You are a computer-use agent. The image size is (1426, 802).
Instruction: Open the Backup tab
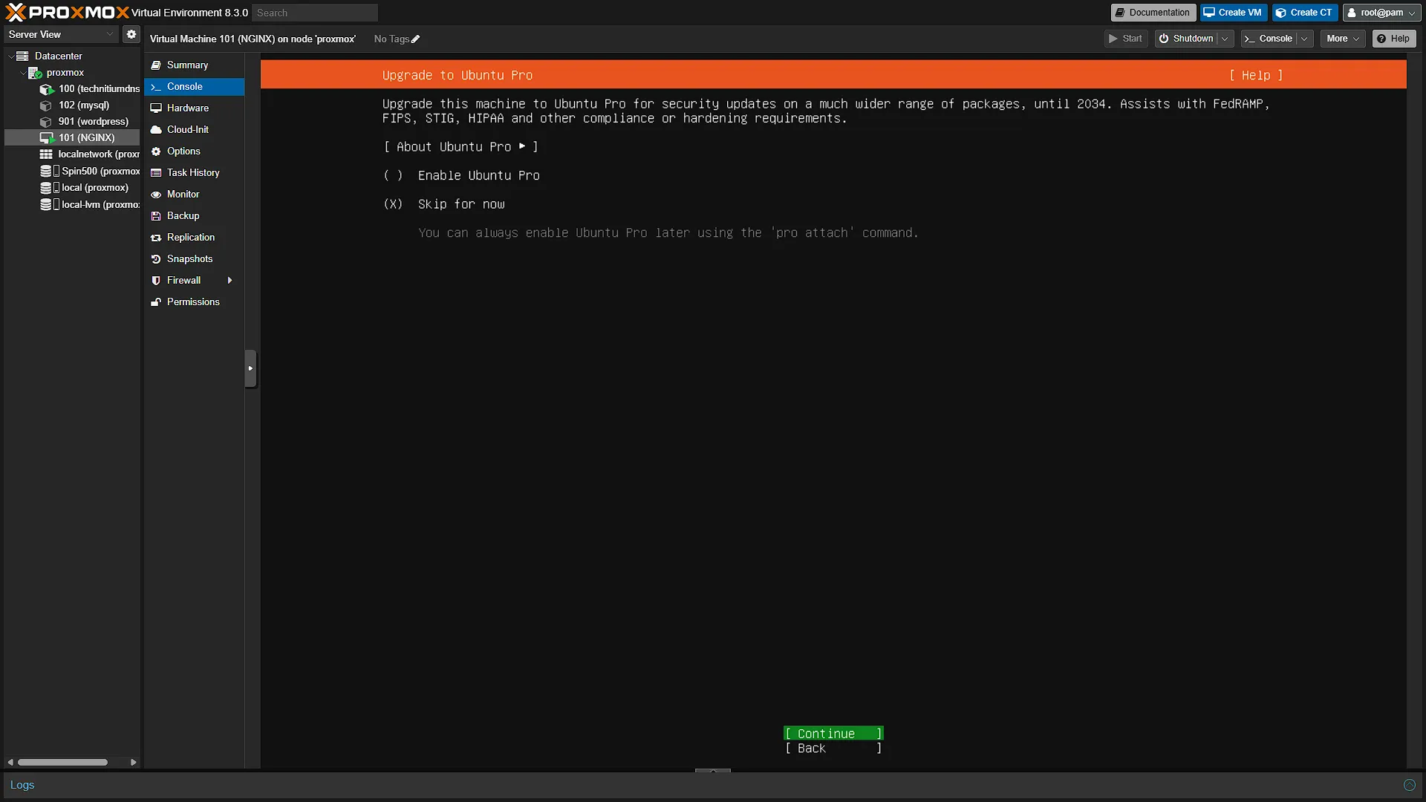click(x=194, y=215)
